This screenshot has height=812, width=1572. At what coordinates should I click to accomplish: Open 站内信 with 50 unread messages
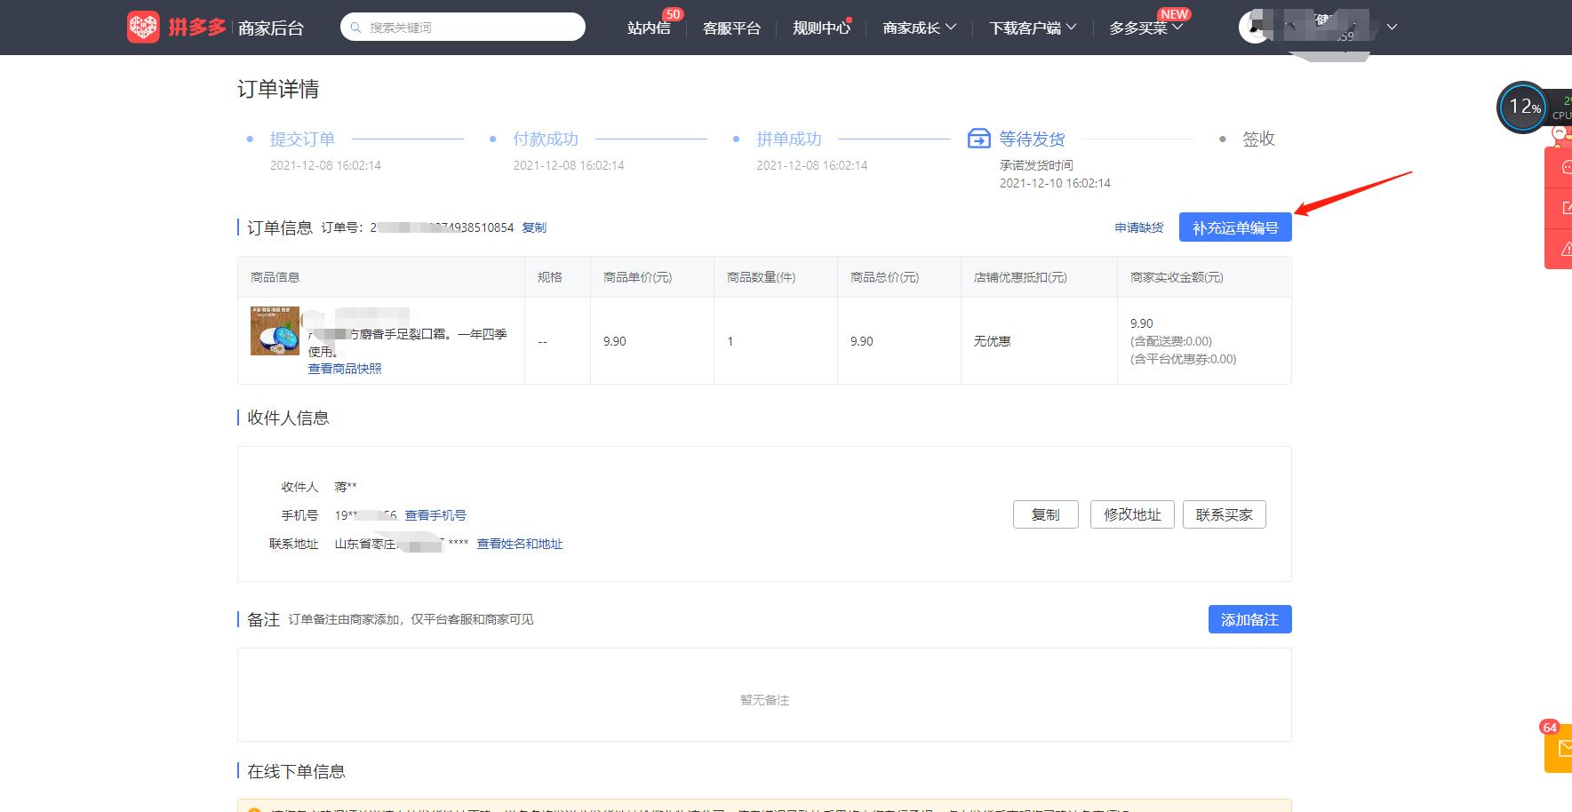648,28
